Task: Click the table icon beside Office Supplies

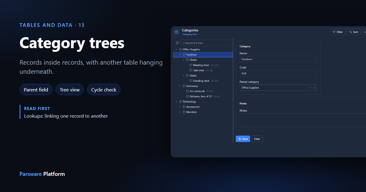Action: click(x=181, y=49)
